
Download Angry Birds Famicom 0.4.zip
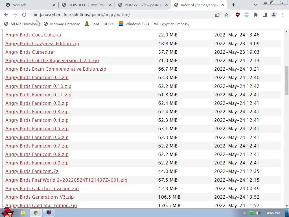(37, 120)
